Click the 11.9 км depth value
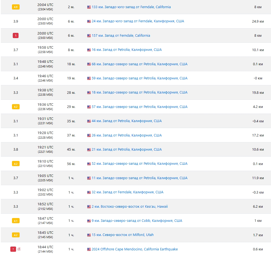 click(258, 178)
